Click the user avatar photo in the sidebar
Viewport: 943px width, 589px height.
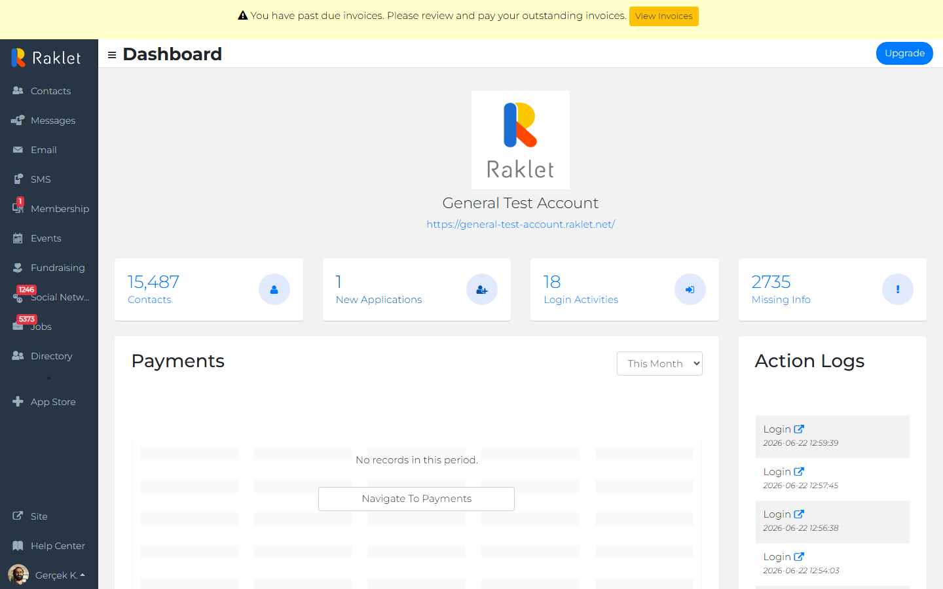(x=18, y=575)
